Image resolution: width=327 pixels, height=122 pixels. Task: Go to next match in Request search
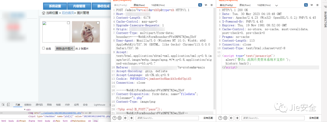point(131,118)
